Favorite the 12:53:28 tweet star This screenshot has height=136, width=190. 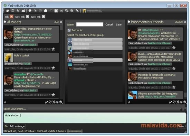coord(174,87)
